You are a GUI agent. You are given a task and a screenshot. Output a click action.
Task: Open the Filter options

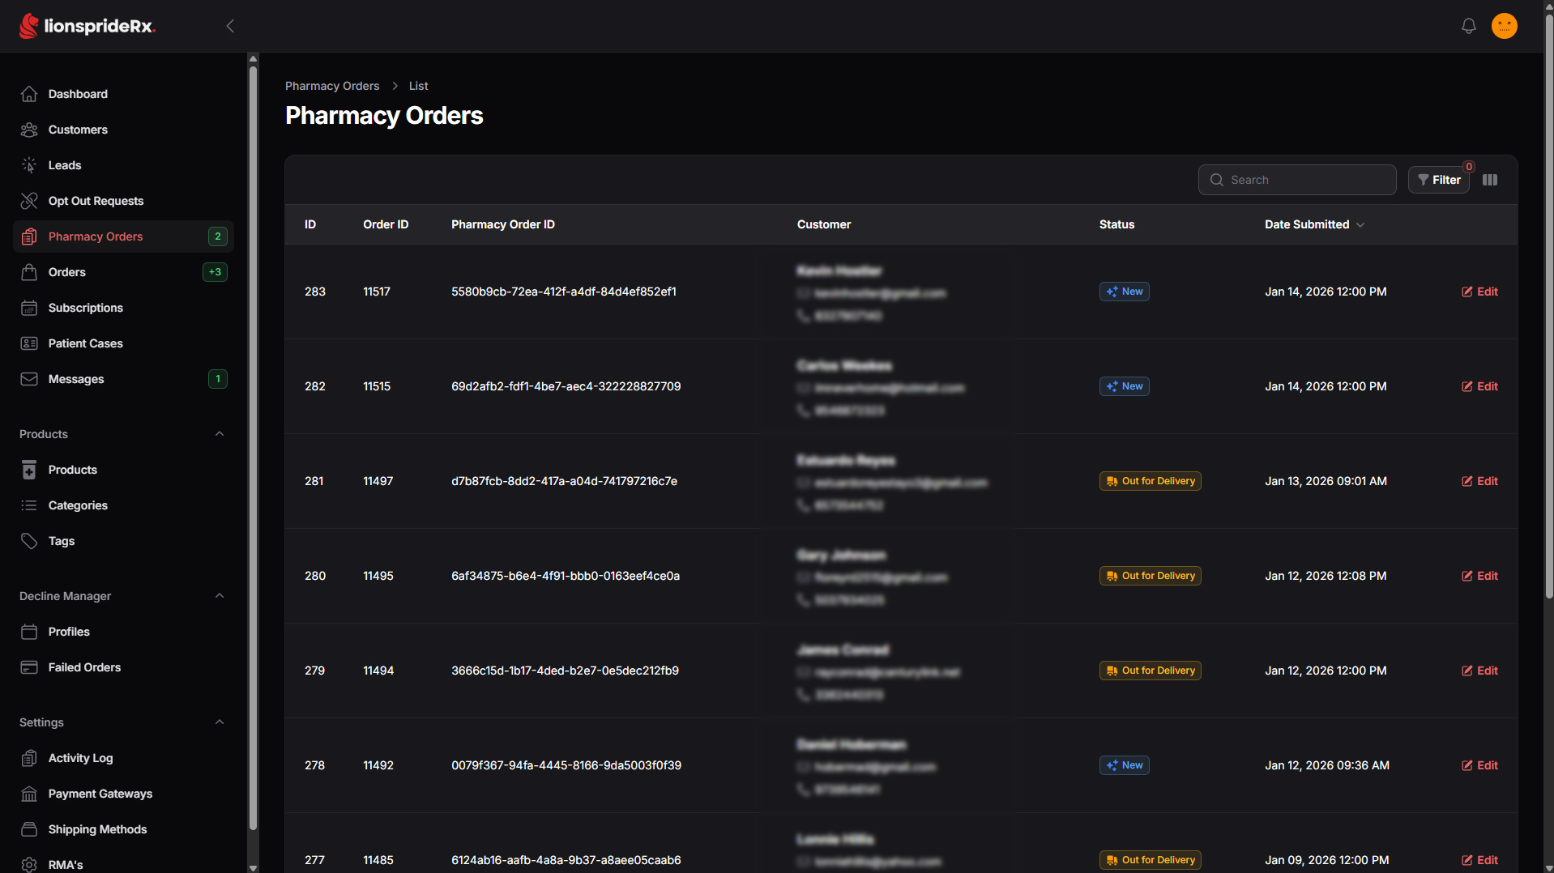tap(1439, 180)
